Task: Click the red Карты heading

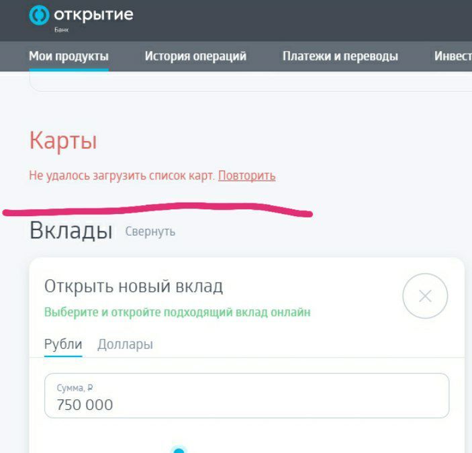Action: (x=63, y=141)
